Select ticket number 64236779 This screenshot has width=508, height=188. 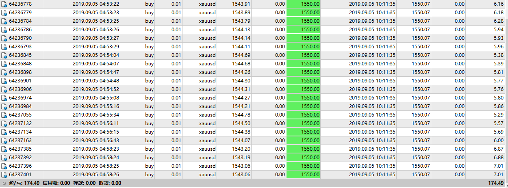click(x=20, y=13)
